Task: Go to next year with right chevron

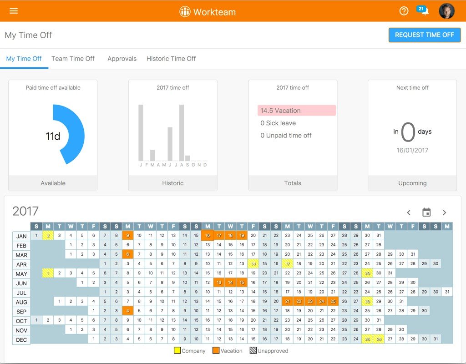Action: click(444, 212)
